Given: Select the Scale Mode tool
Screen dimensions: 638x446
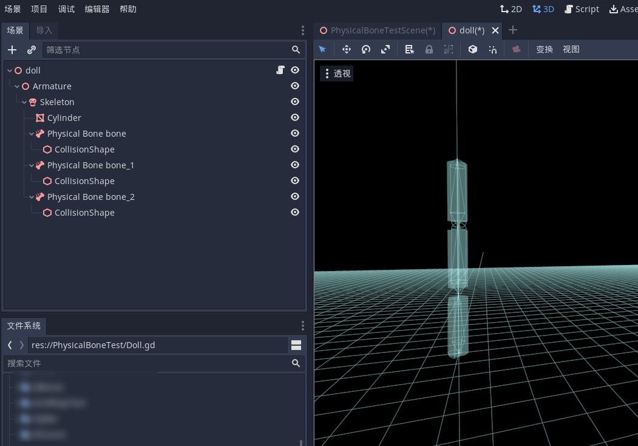Looking at the screenshot, I should pyautogui.click(x=385, y=49).
